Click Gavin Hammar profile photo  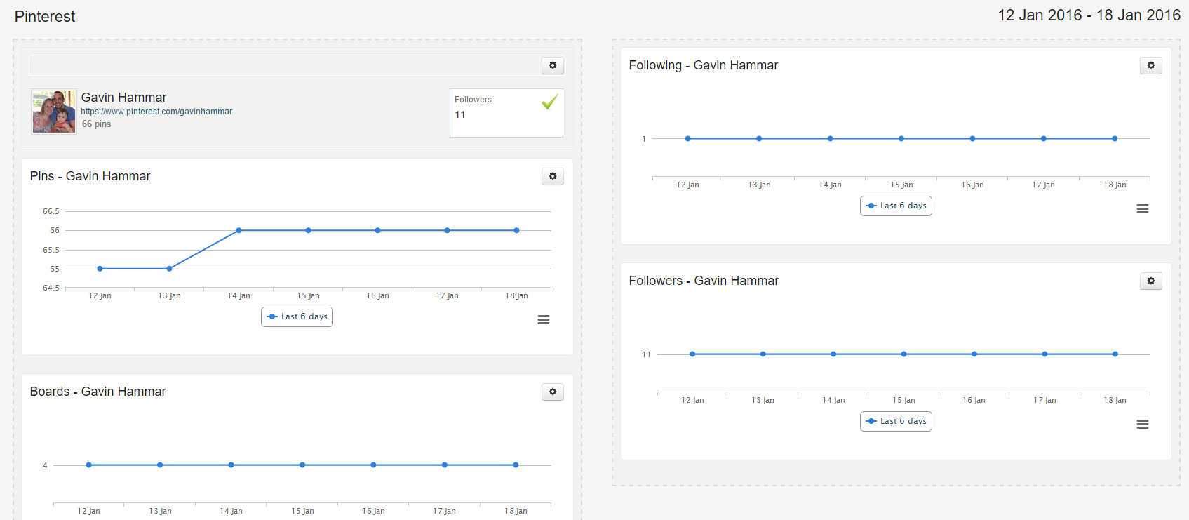click(54, 111)
